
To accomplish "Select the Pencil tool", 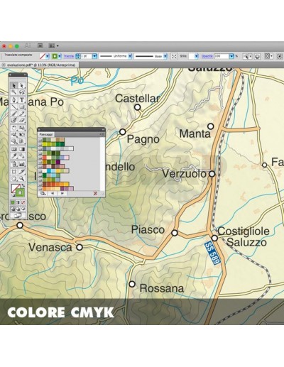I will (x=22, y=114).
